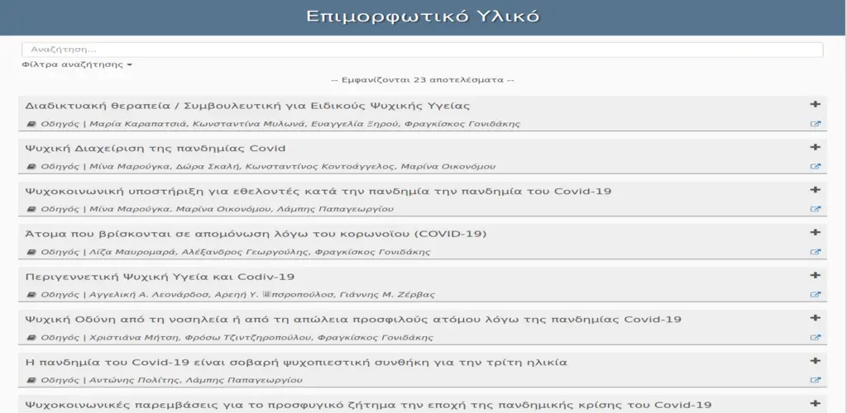Expand the Διαδικτυακή θεραπεία / Συμβουλευτική entry with plus
Image resolution: width=847 pixels, height=413 pixels.
coord(815,105)
